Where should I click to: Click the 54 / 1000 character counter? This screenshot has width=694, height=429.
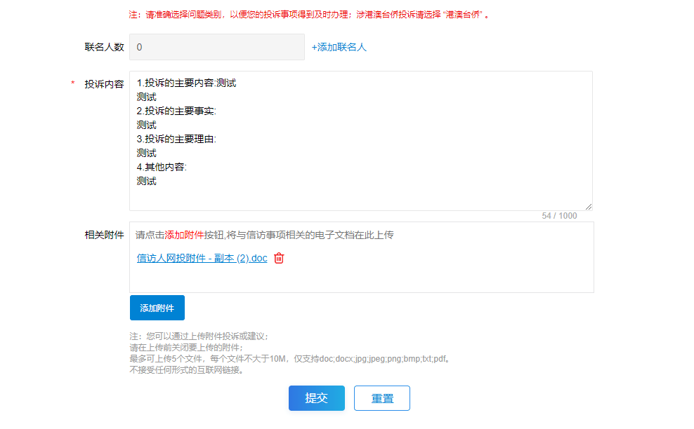click(559, 216)
